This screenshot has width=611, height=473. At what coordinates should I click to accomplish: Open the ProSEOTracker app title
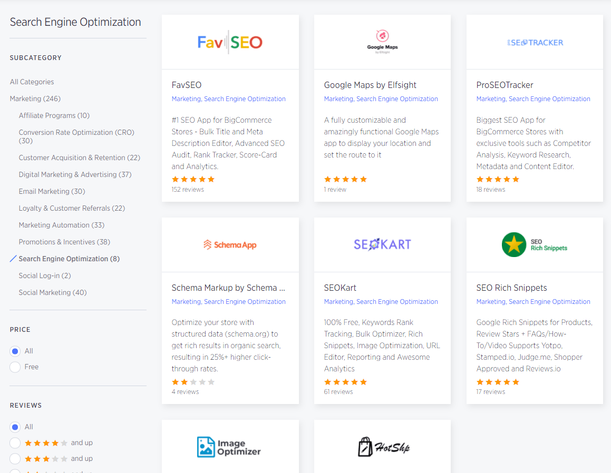(x=505, y=85)
